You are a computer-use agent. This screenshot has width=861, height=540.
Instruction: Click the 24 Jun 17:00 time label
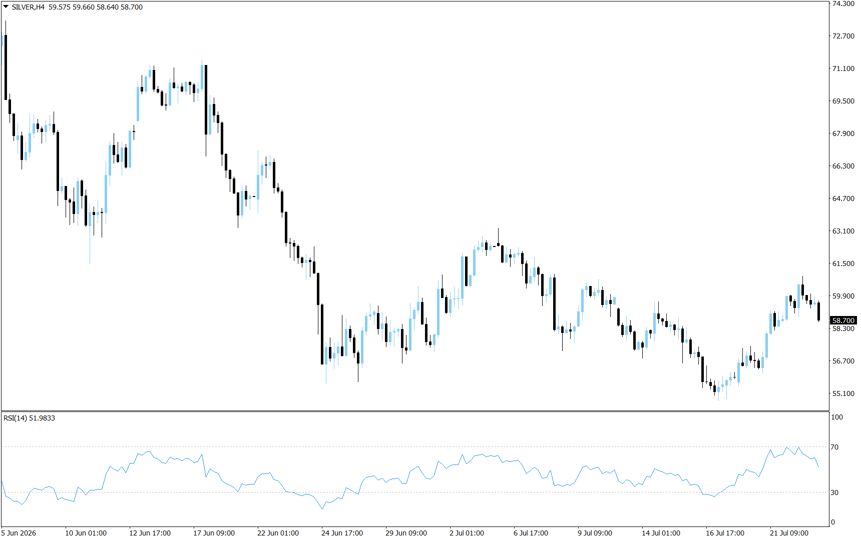342,533
